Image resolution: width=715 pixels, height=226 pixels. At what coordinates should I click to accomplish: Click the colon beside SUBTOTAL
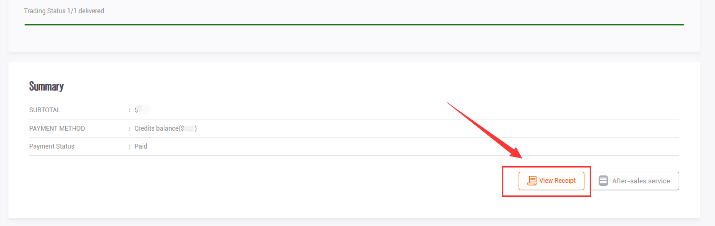(130, 110)
